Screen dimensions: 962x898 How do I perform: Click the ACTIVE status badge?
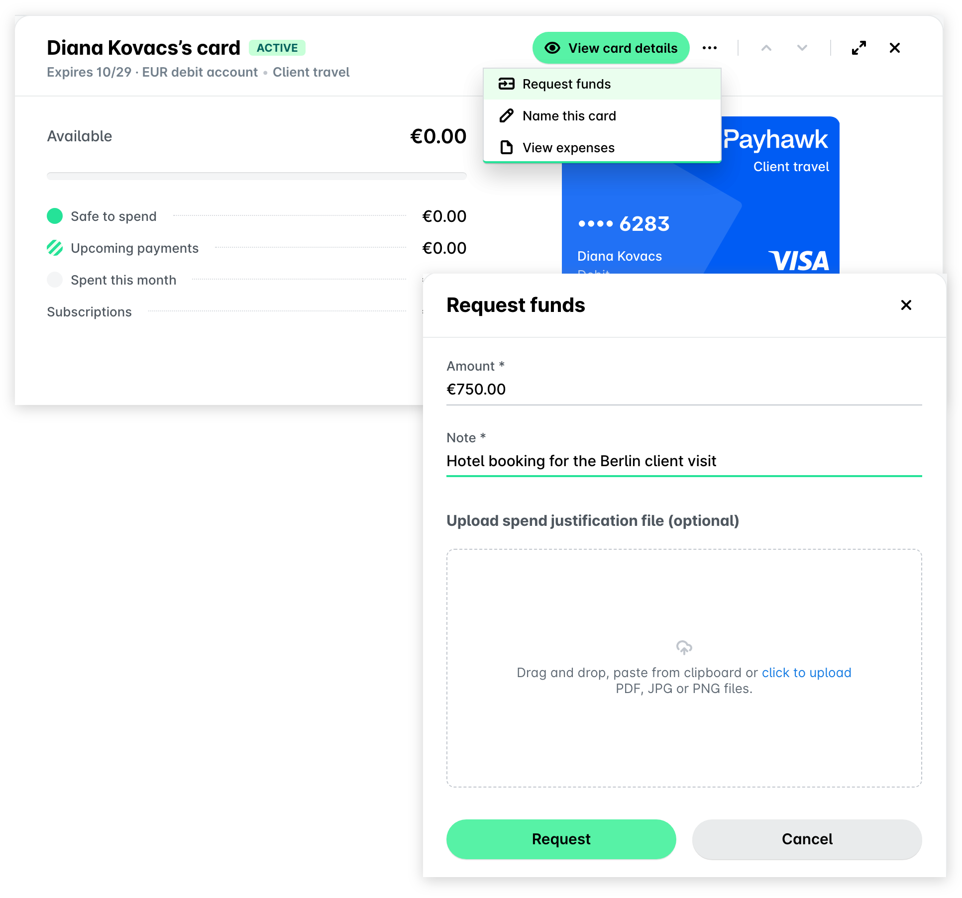(277, 48)
